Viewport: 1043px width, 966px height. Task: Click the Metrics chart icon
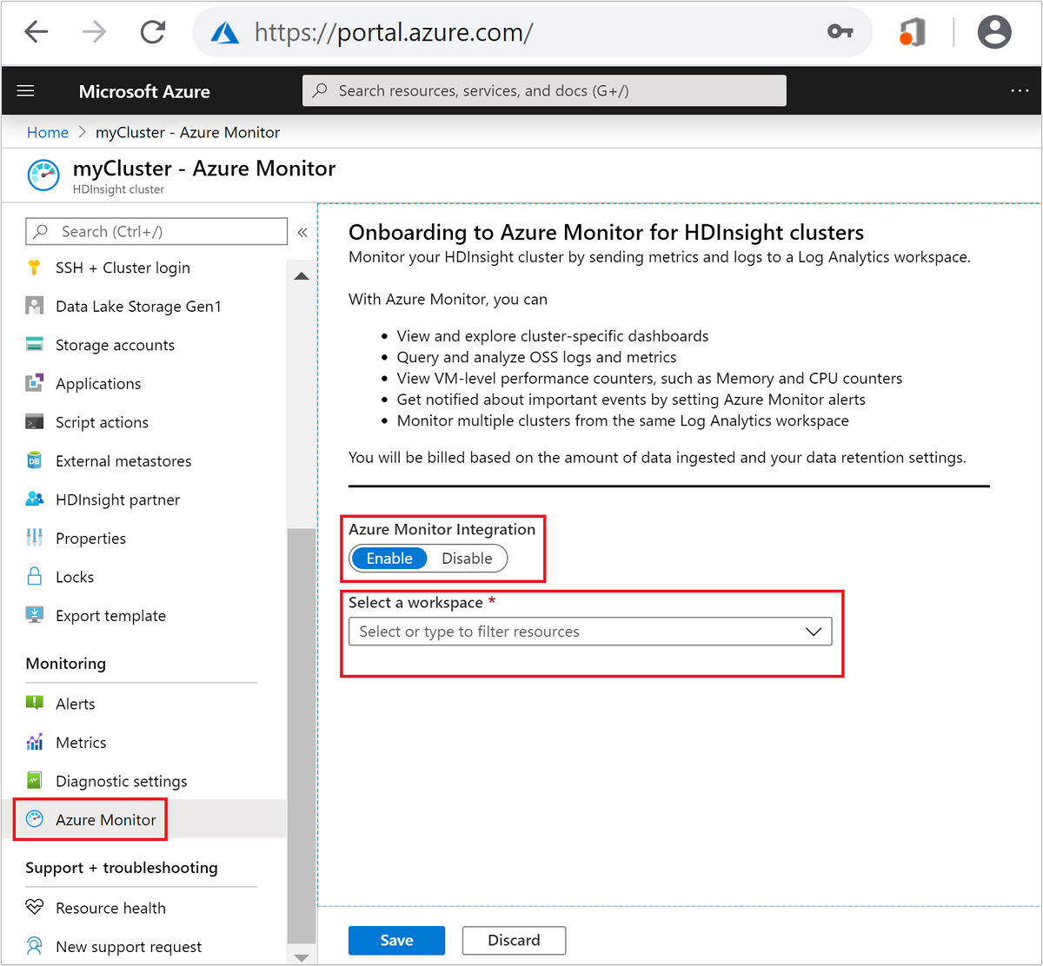click(34, 742)
